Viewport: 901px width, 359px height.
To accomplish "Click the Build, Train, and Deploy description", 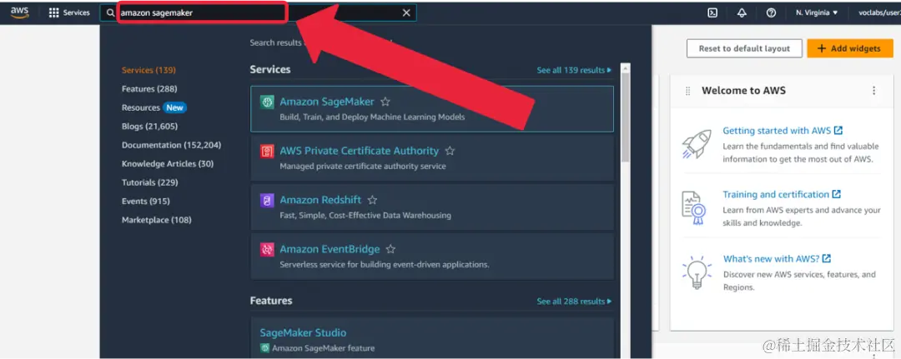I will (372, 117).
